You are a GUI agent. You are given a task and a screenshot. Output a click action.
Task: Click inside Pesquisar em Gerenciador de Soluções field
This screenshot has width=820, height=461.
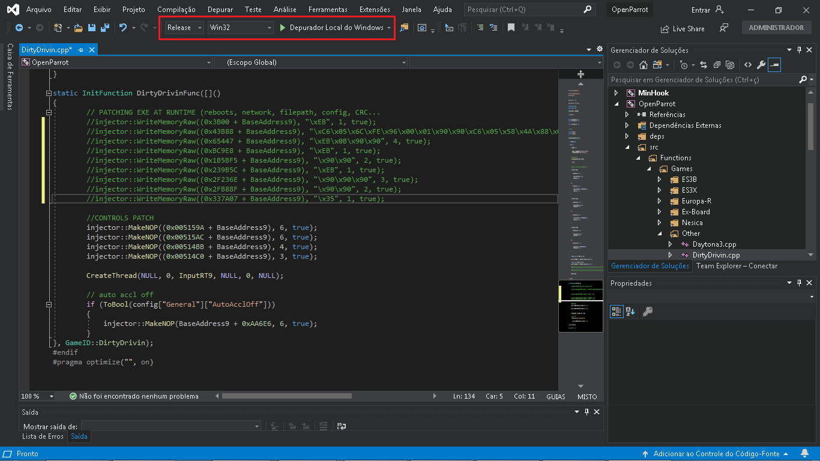coord(703,80)
